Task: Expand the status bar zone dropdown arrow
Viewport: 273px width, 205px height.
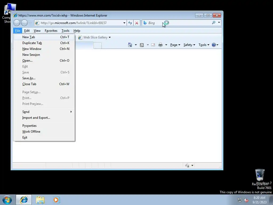Action: [192, 165]
